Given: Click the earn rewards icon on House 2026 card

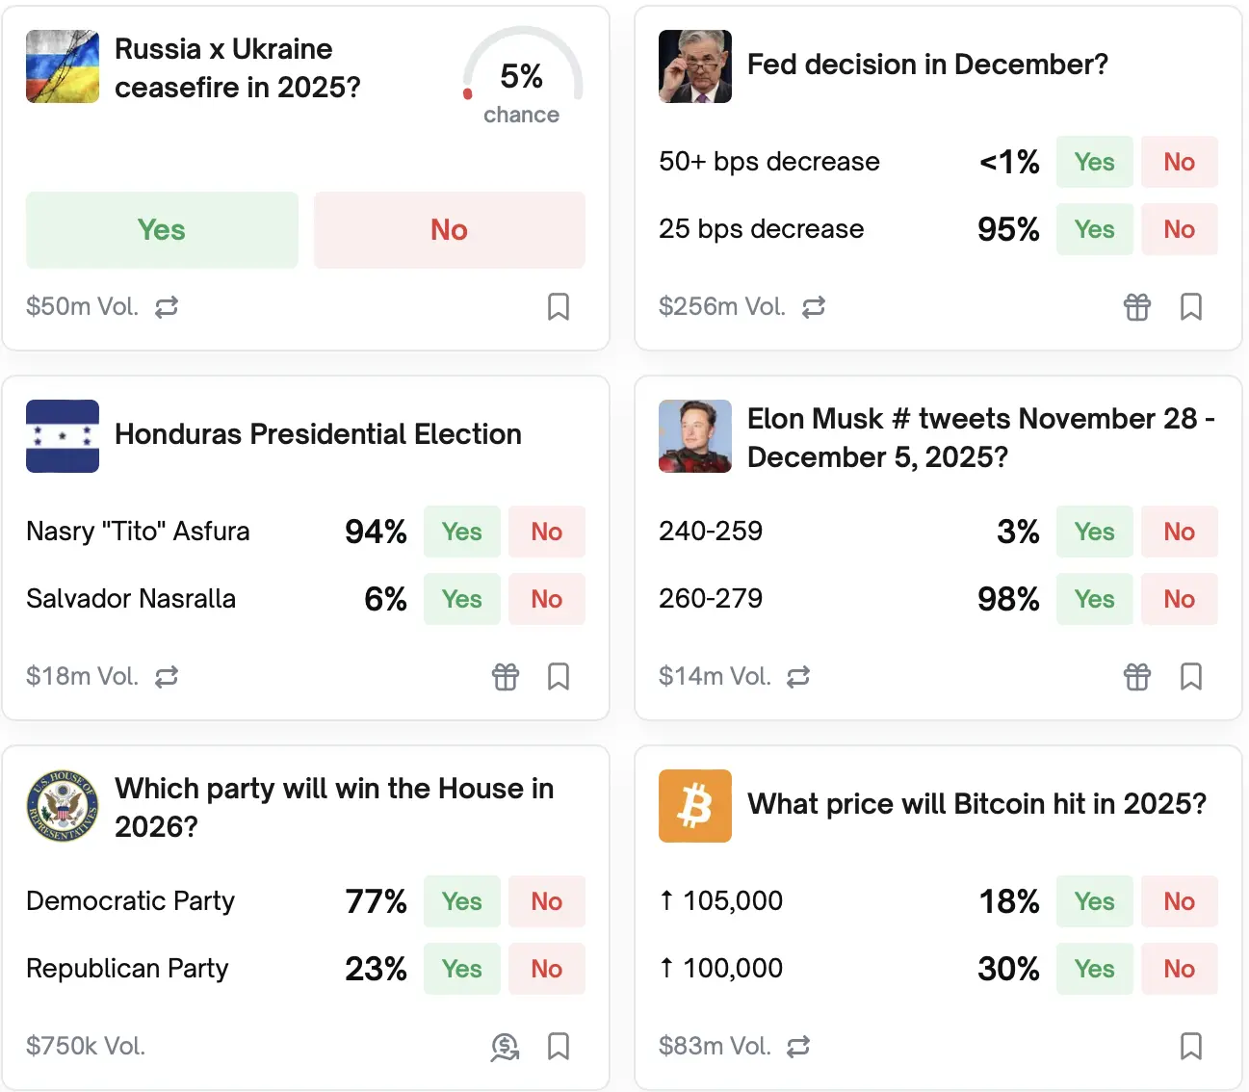Looking at the screenshot, I should (506, 1046).
